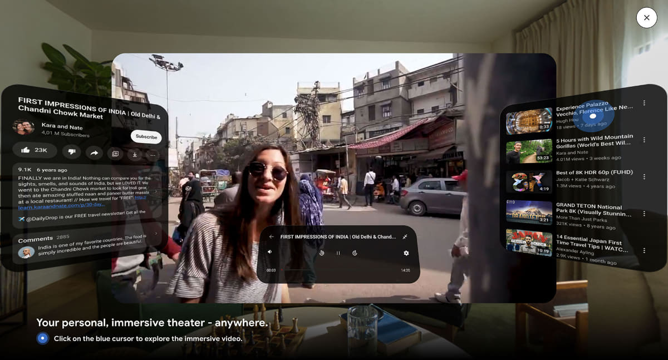Select the forward 10 seconds control
Viewport: 668px width, 360px height.
click(x=354, y=254)
